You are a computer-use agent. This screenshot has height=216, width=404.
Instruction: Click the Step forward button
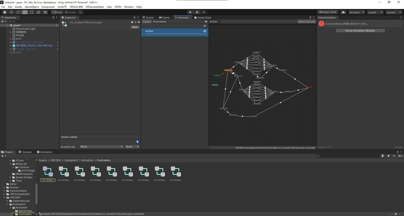[x=204, y=12]
